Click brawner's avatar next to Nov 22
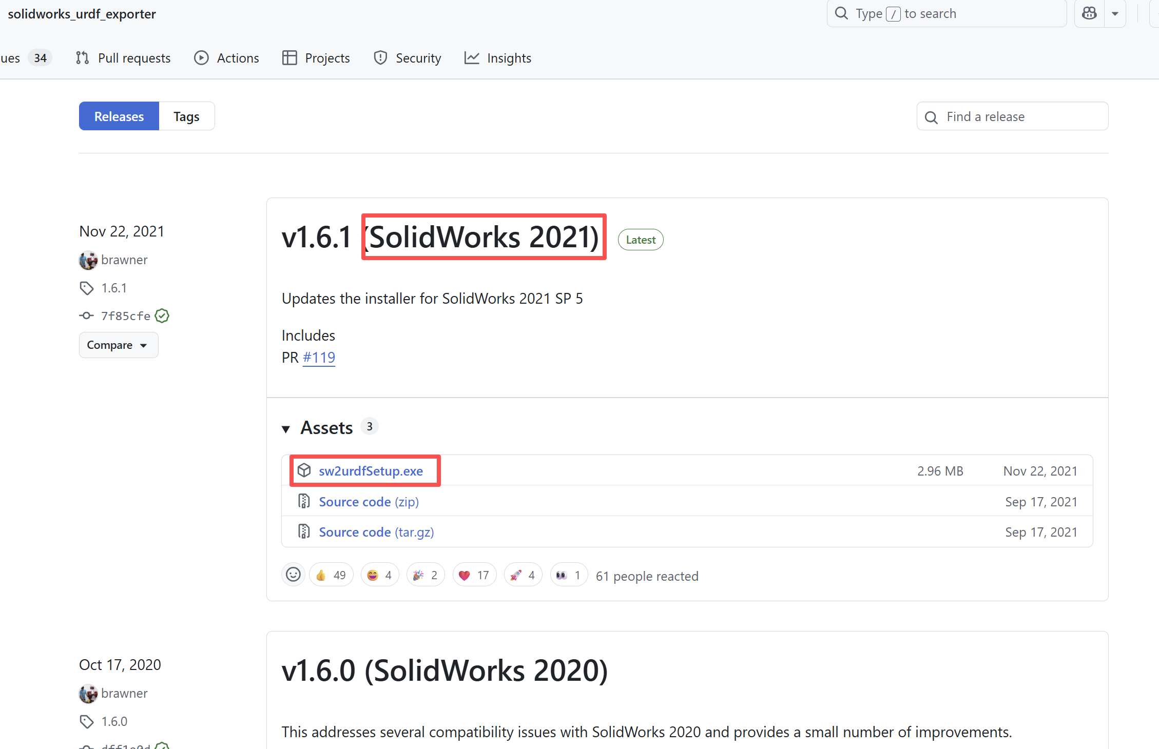This screenshot has width=1159, height=749. (x=88, y=260)
